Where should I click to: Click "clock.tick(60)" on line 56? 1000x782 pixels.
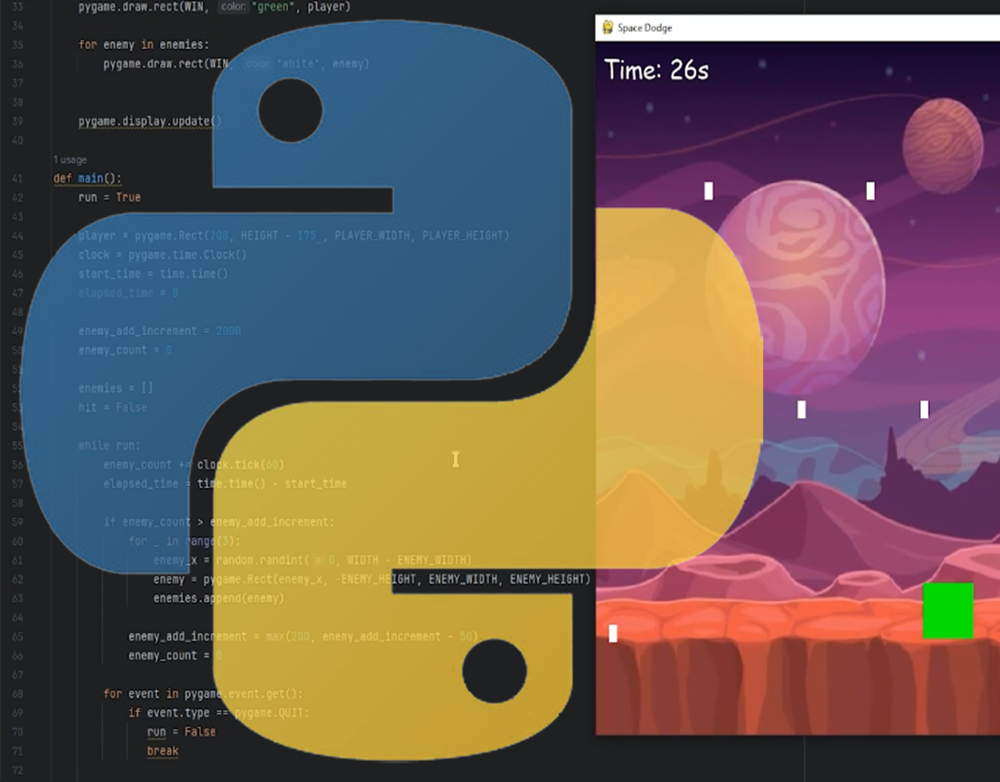pyautogui.click(x=240, y=464)
